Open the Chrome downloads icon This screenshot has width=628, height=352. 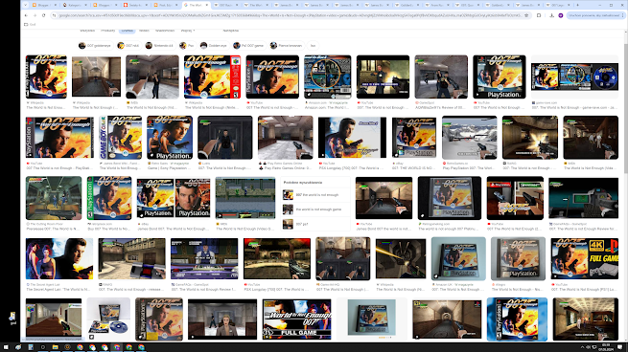[x=551, y=15]
